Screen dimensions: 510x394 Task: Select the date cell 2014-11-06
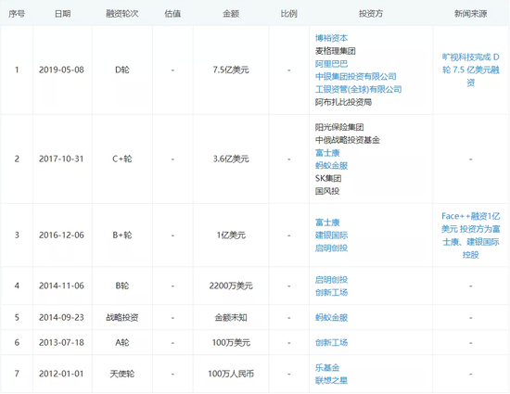[61, 286]
